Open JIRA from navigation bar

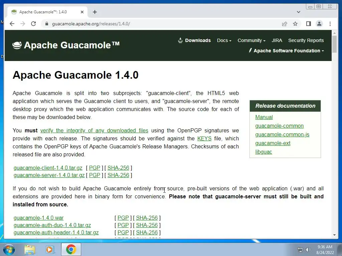277,40
